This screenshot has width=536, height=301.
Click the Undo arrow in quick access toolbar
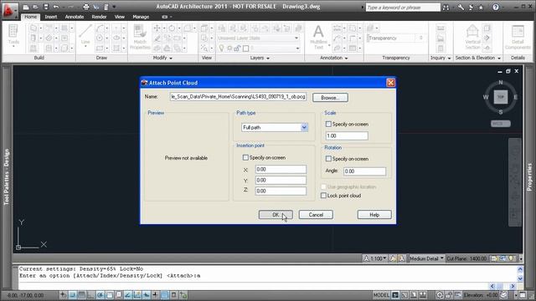tap(56, 7)
